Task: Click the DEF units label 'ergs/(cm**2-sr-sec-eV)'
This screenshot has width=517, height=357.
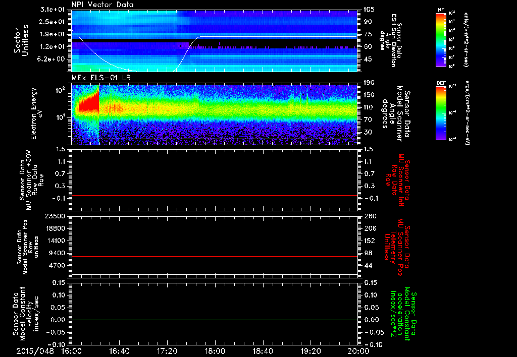Action: (467, 113)
